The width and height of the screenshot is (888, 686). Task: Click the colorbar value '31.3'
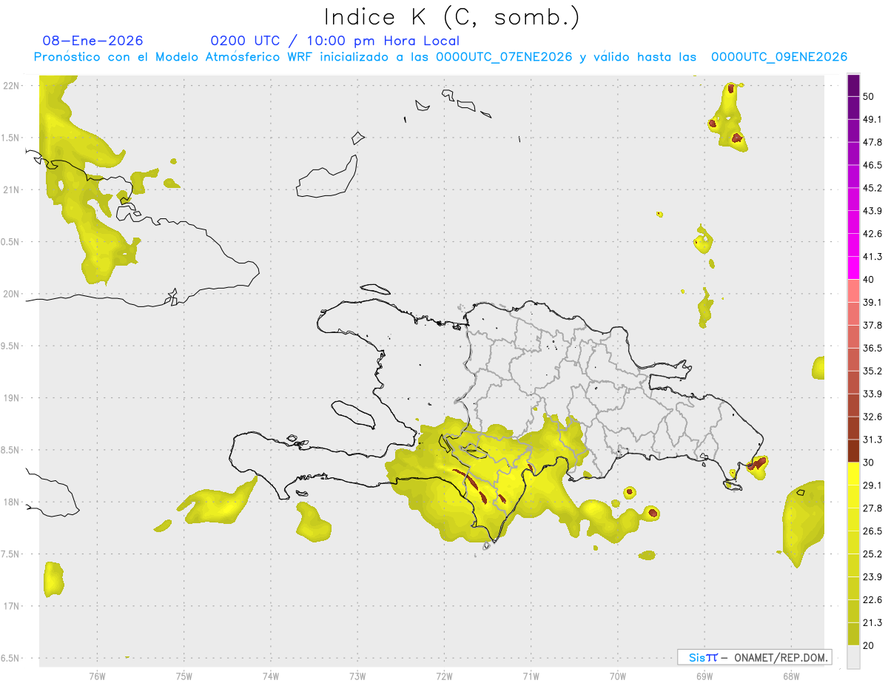pos(872,440)
